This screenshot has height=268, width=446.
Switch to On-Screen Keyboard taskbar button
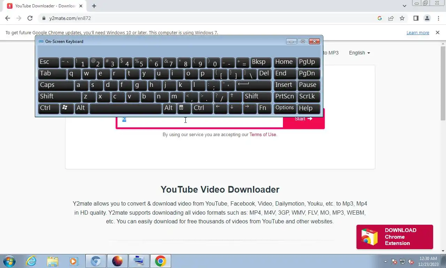pos(139,261)
